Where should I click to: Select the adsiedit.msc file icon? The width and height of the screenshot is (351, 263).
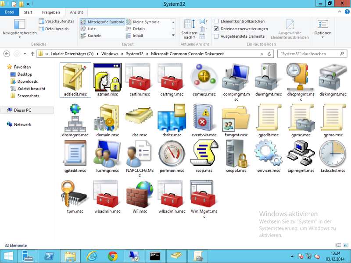tap(75, 77)
